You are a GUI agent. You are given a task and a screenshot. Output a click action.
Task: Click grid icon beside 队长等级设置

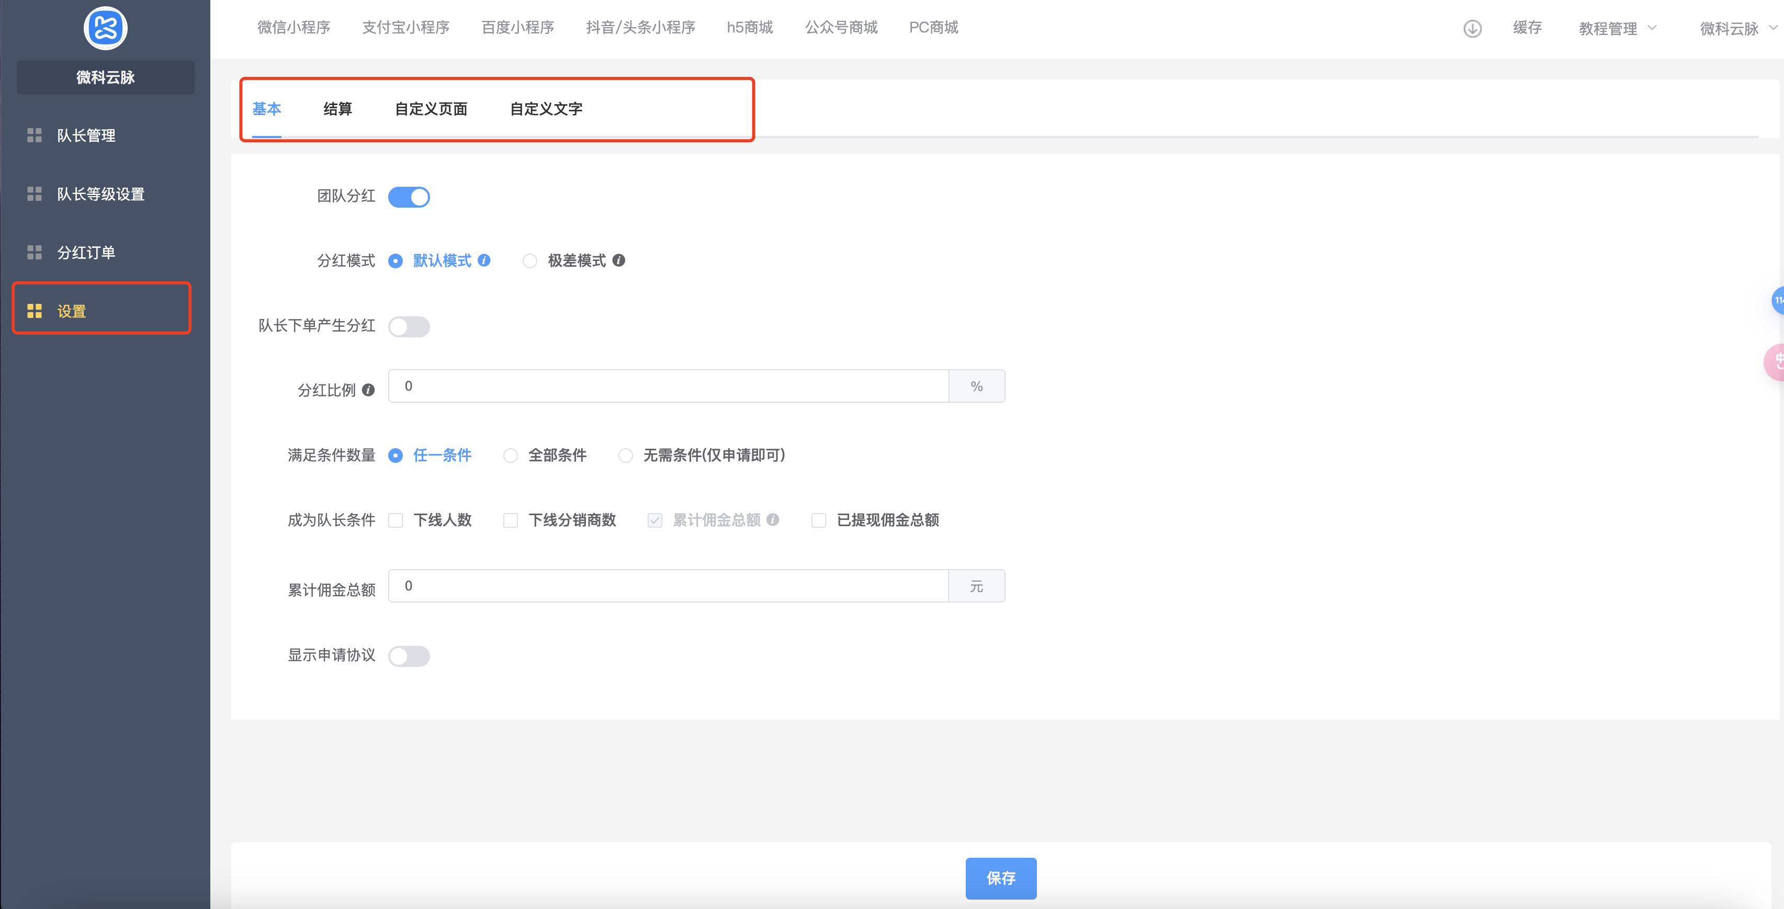35,194
